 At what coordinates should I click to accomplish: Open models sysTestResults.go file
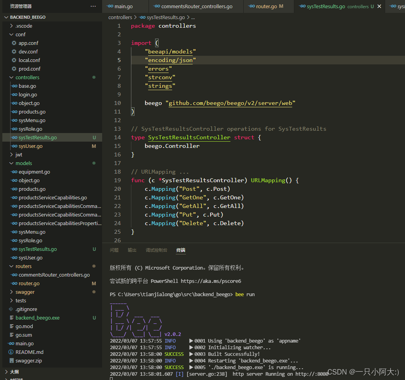click(x=38, y=249)
